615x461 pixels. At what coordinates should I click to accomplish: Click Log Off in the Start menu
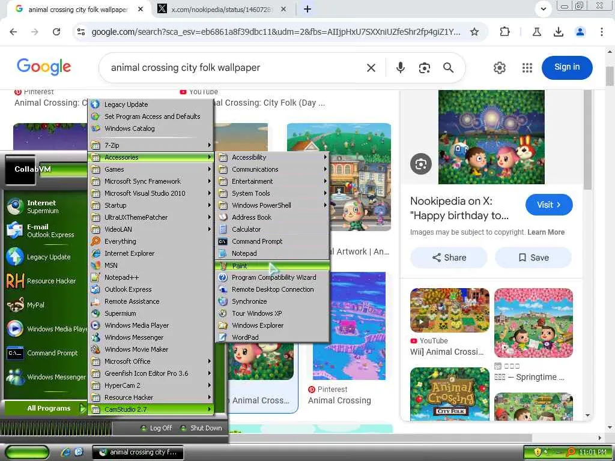(x=156, y=428)
